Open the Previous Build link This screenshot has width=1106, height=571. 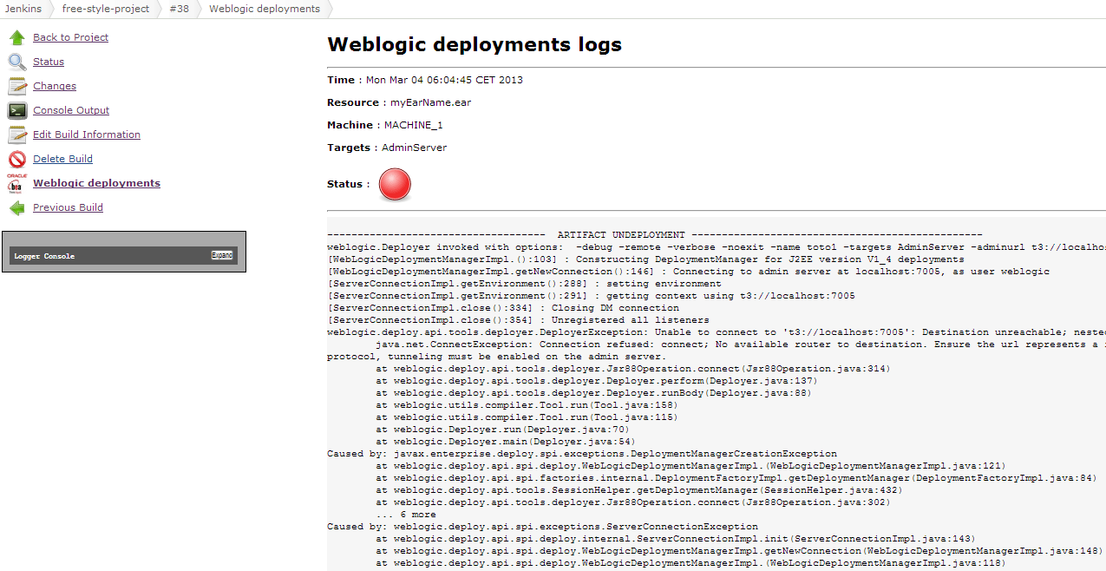click(67, 207)
